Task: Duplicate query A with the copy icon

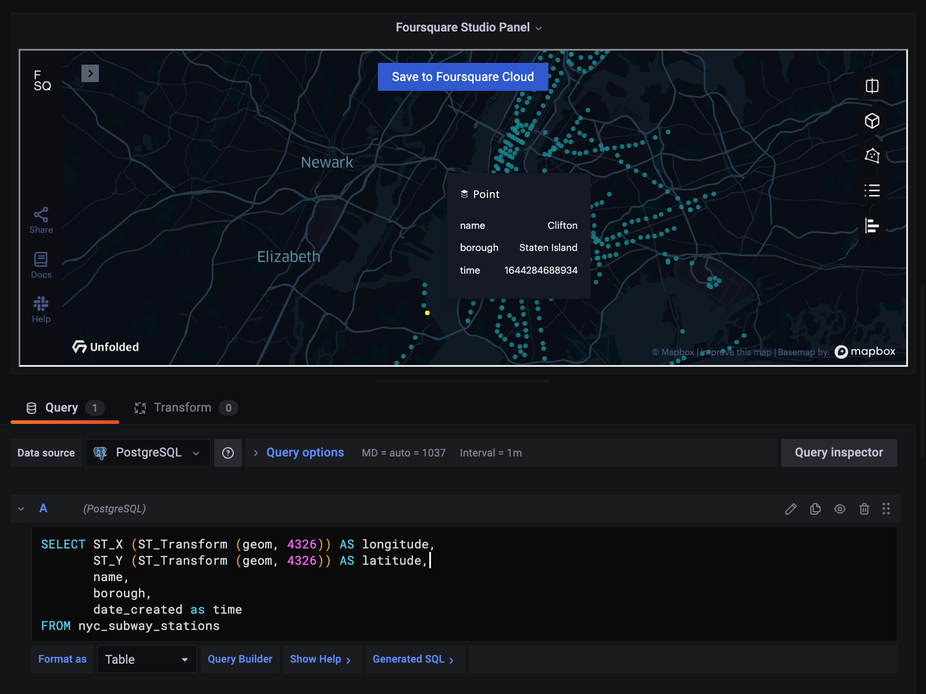Action: pyautogui.click(x=815, y=509)
